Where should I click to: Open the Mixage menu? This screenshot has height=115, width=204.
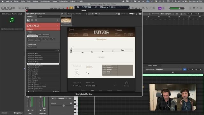55,1
